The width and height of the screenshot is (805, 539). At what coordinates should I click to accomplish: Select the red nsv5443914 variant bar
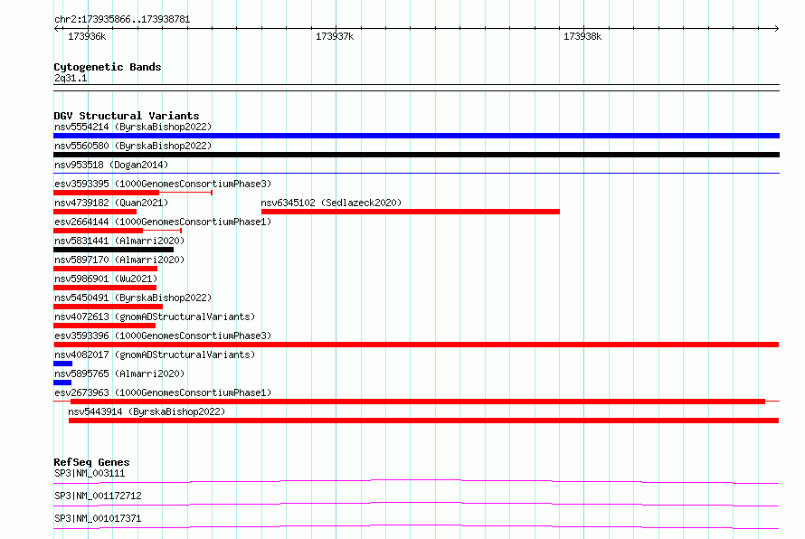click(x=423, y=421)
